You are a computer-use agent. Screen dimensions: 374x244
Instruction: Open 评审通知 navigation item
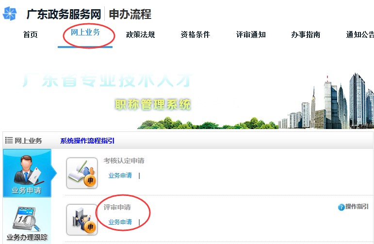click(x=251, y=34)
